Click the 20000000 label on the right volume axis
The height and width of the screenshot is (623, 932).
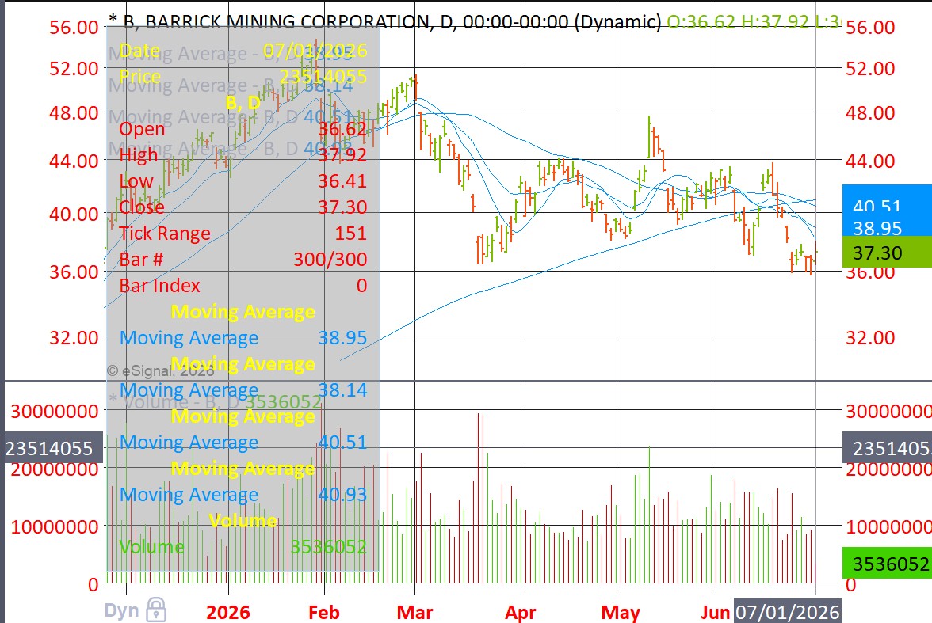tap(888, 469)
